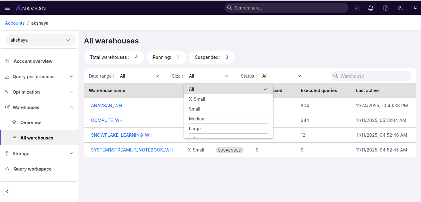This screenshot has width=421, height=202.
Task: Click the help question mark icon
Action: [386, 8]
